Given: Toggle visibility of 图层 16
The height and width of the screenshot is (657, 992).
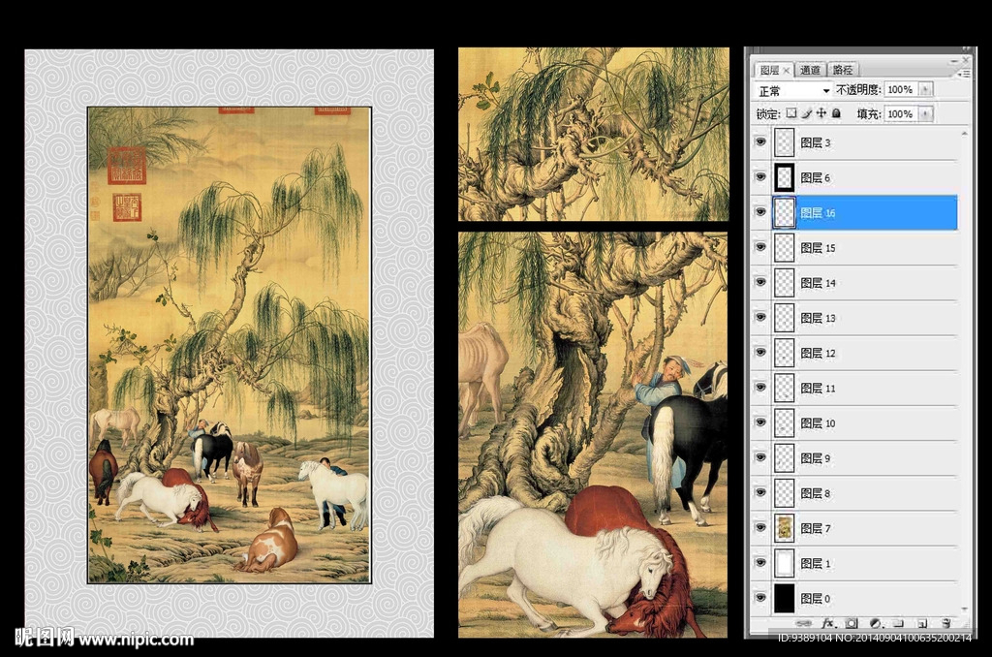Looking at the screenshot, I should [760, 212].
